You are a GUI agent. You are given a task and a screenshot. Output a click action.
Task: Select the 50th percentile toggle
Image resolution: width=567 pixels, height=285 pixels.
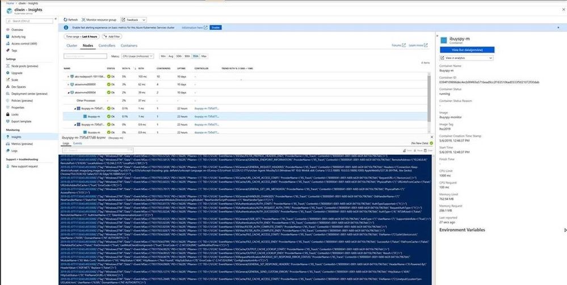(179, 56)
